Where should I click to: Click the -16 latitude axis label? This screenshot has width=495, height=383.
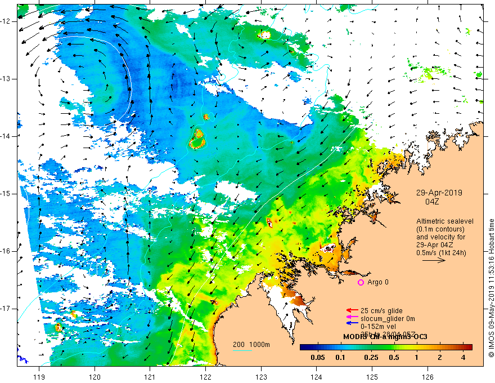[6, 251]
